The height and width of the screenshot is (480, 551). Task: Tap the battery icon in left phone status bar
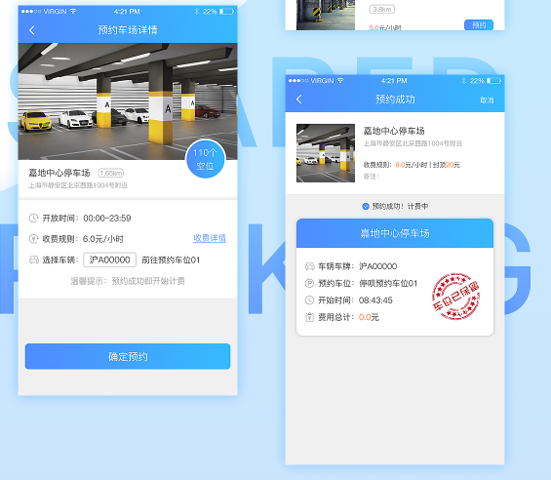(226, 12)
